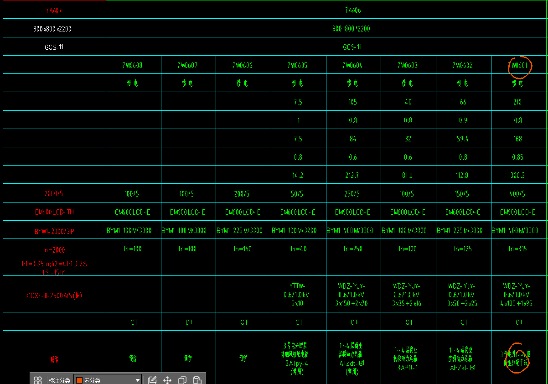Click the value 168

[517, 139]
